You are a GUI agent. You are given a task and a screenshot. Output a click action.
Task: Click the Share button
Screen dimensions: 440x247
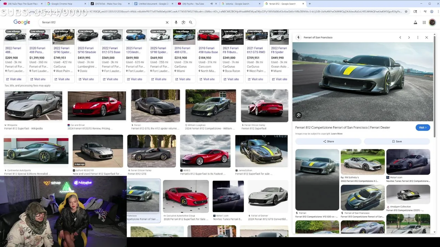[x=328, y=141]
